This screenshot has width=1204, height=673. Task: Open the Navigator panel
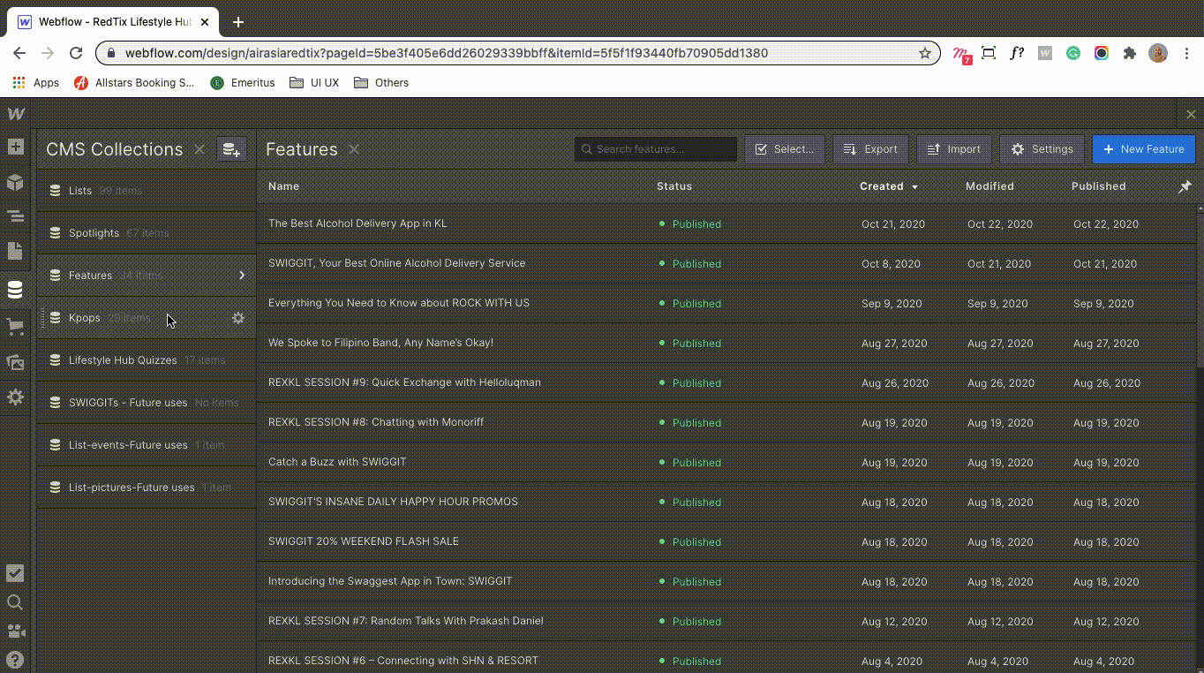(x=16, y=216)
